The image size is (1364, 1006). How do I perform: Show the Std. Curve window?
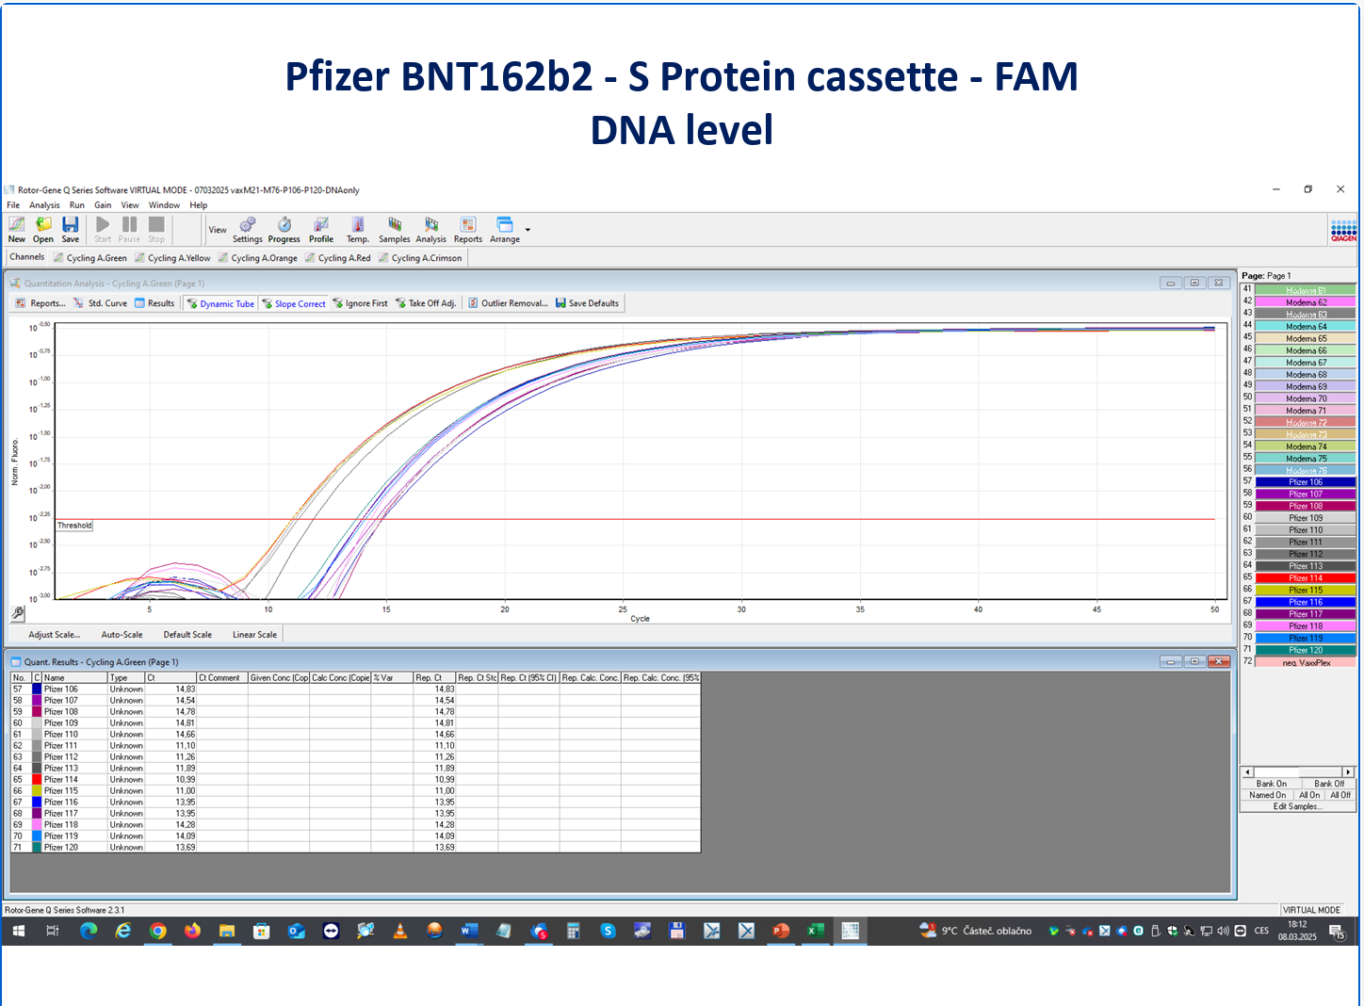pos(100,303)
